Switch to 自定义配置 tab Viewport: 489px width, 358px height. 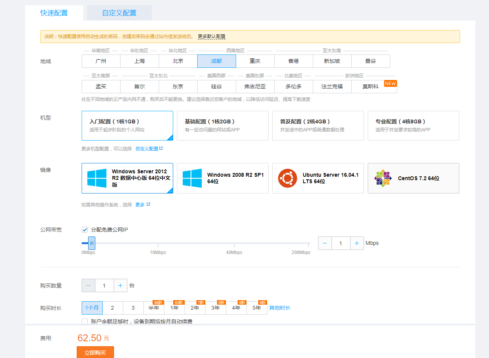click(119, 13)
